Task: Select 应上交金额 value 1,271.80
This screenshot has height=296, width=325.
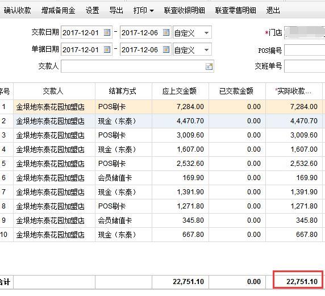Action: click(180, 206)
